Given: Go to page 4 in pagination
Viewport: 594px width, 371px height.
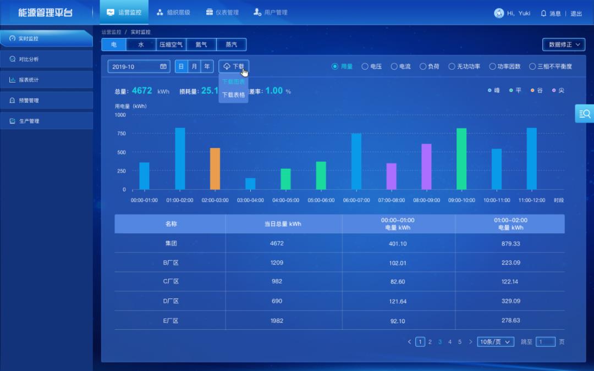Looking at the screenshot, I should click(450, 342).
